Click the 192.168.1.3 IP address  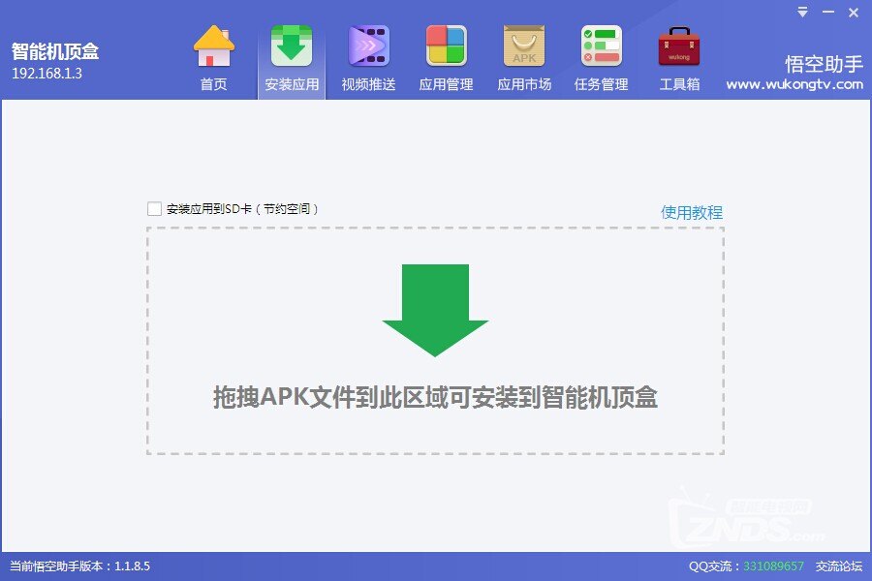[47, 73]
